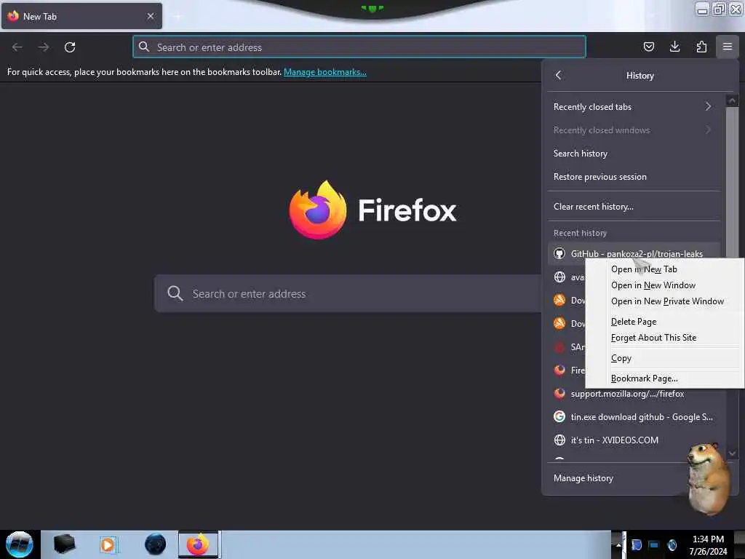Click Search history in History panel
The image size is (745, 559).
click(634, 154)
